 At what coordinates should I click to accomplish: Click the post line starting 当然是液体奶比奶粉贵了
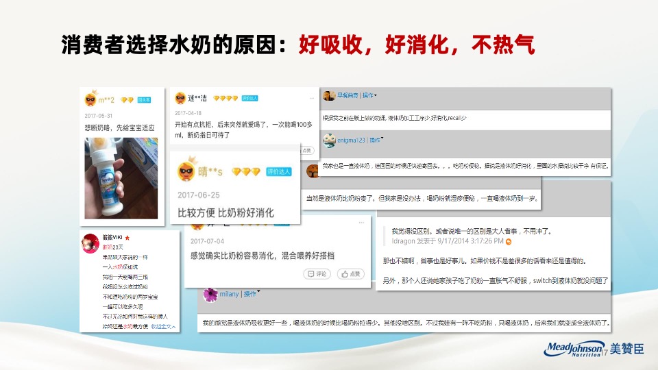click(x=422, y=199)
